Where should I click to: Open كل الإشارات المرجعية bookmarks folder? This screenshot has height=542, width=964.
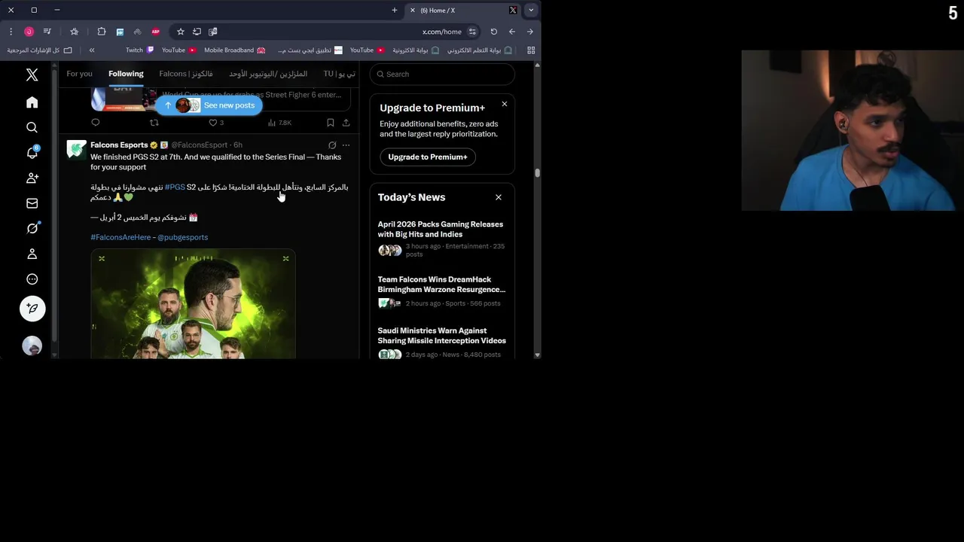tap(39, 50)
